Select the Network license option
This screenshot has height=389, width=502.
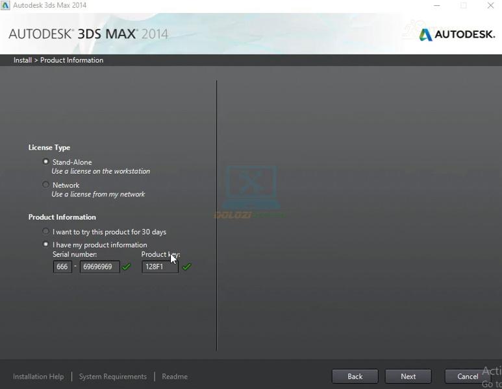click(x=45, y=185)
